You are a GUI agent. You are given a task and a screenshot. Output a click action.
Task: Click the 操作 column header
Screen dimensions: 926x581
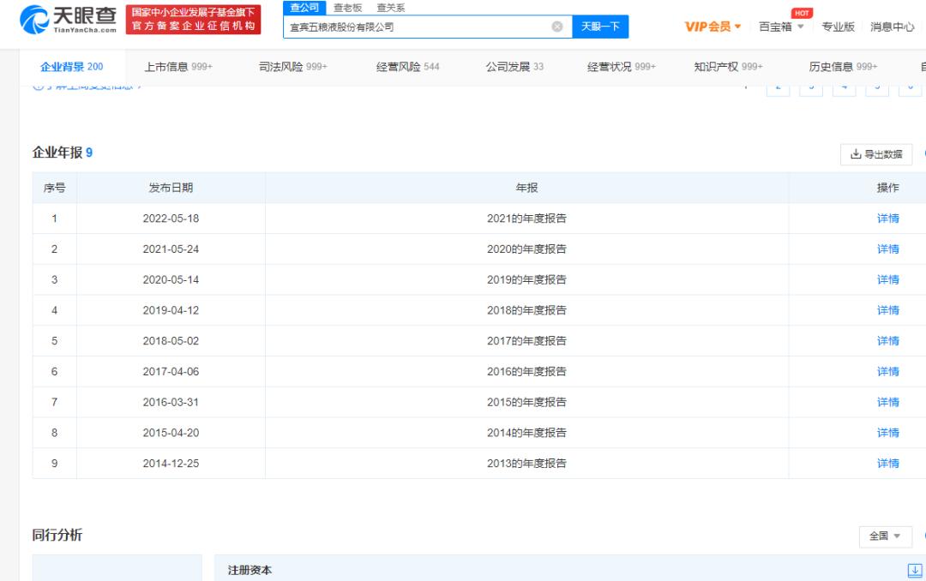tap(887, 188)
